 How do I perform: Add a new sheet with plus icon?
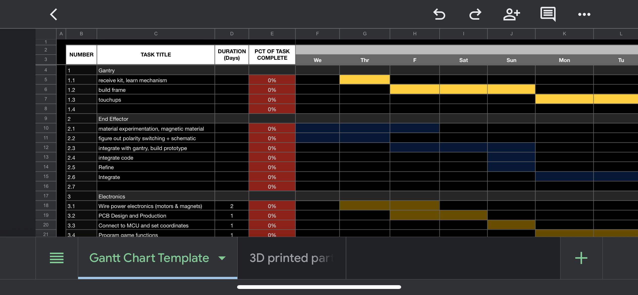[581, 258]
